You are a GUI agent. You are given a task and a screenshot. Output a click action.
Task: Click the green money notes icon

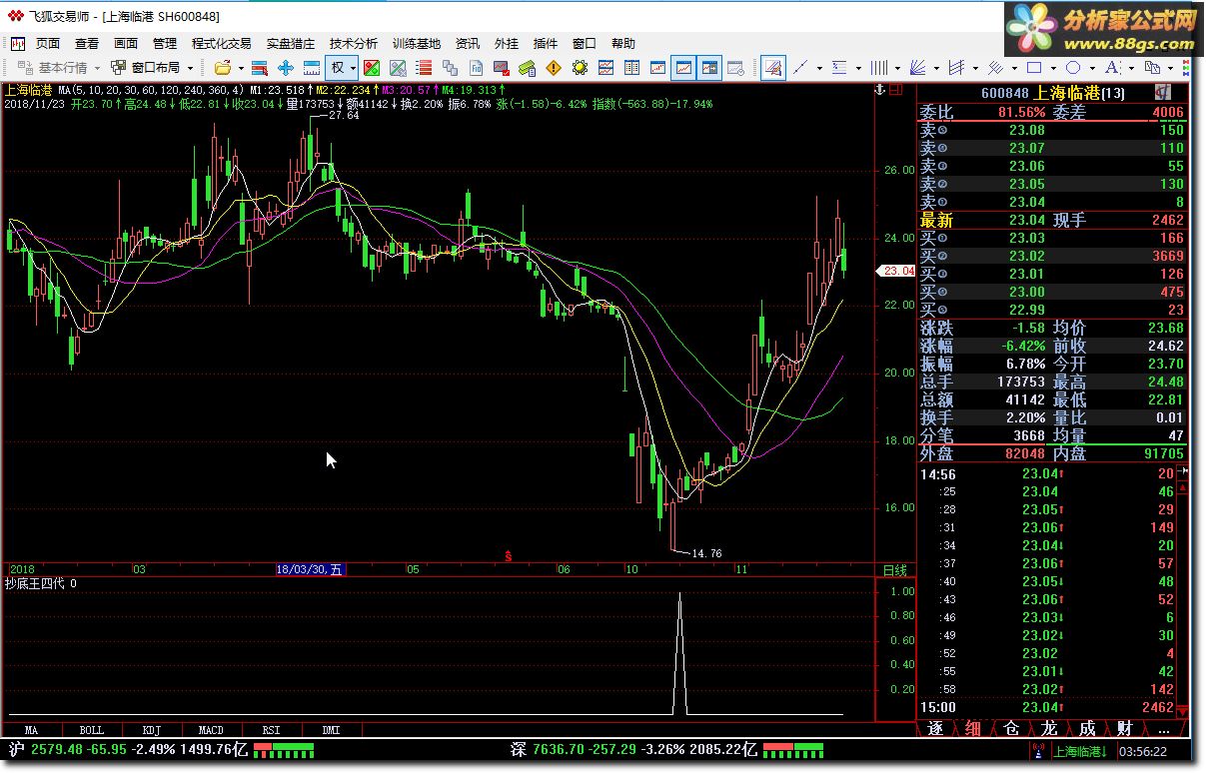528,68
